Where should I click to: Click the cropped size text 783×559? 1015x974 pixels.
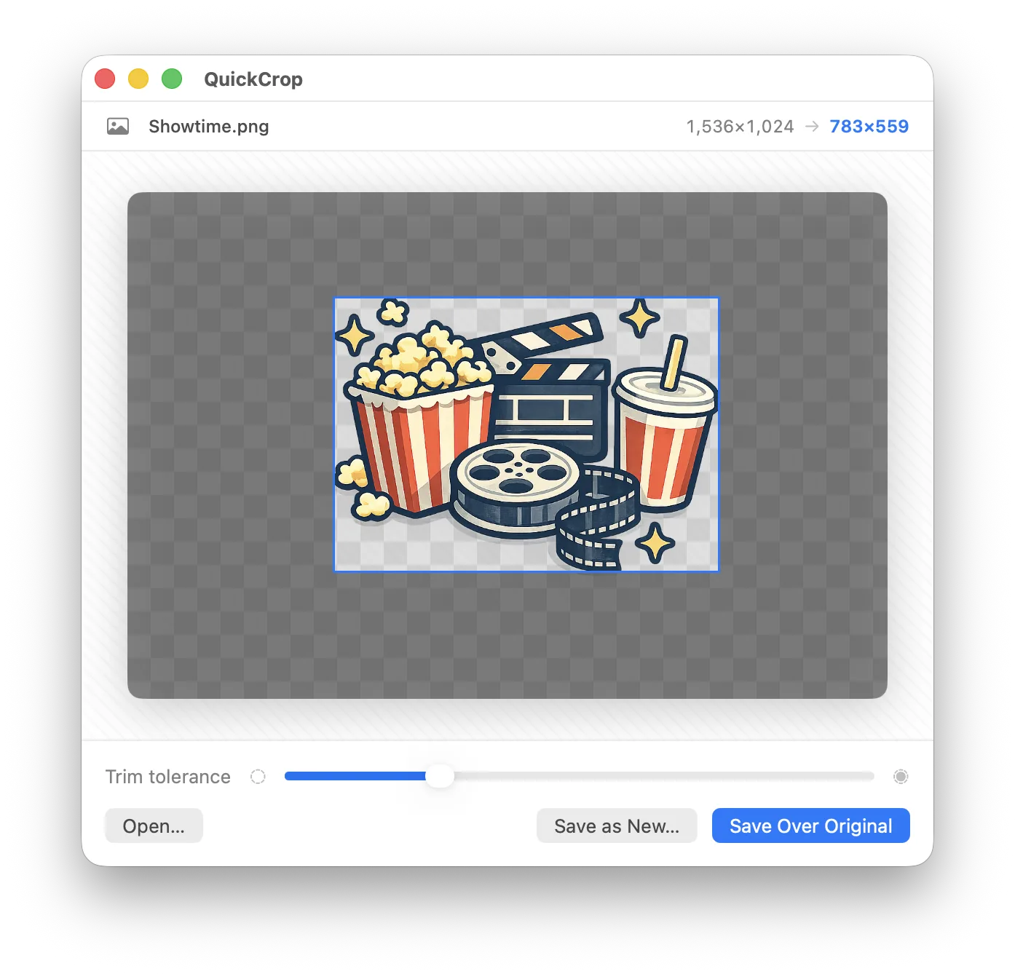(869, 127)
